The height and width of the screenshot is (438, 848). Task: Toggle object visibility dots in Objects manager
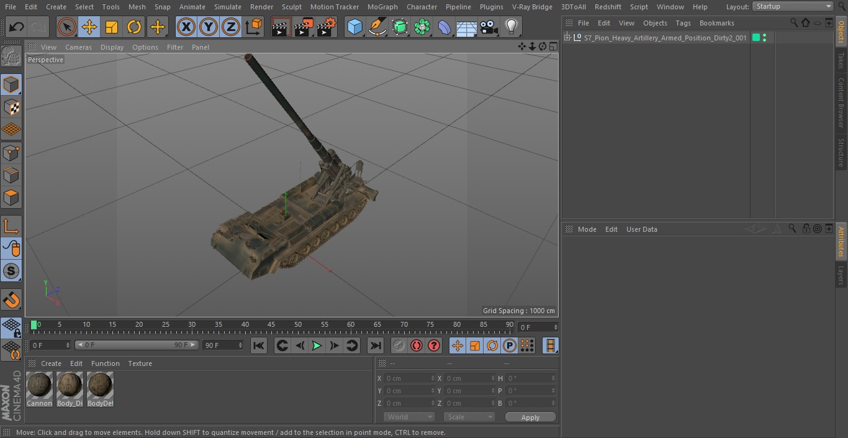click(765, 38)
